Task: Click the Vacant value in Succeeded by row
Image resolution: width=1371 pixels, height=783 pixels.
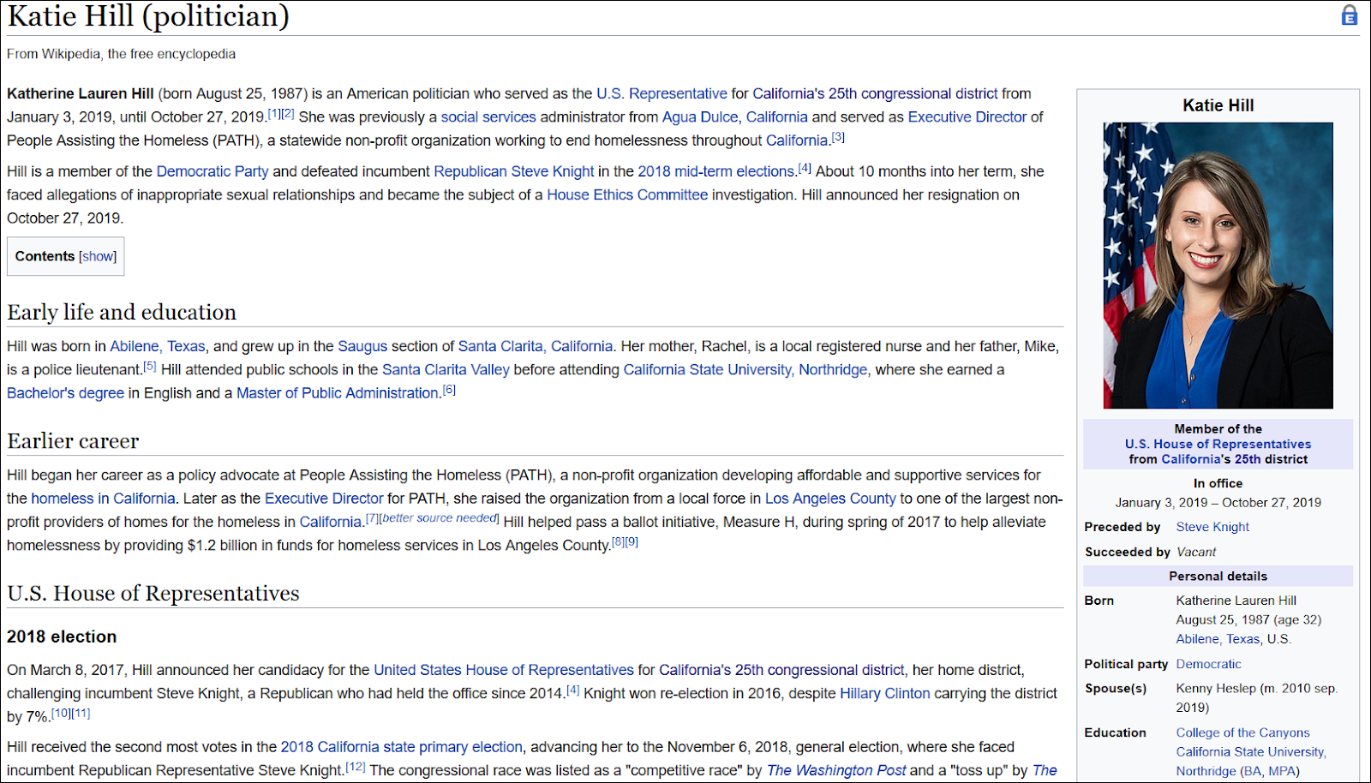Action: 1196,552
